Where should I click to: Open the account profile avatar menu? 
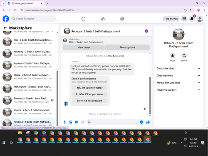pos(200,19)
